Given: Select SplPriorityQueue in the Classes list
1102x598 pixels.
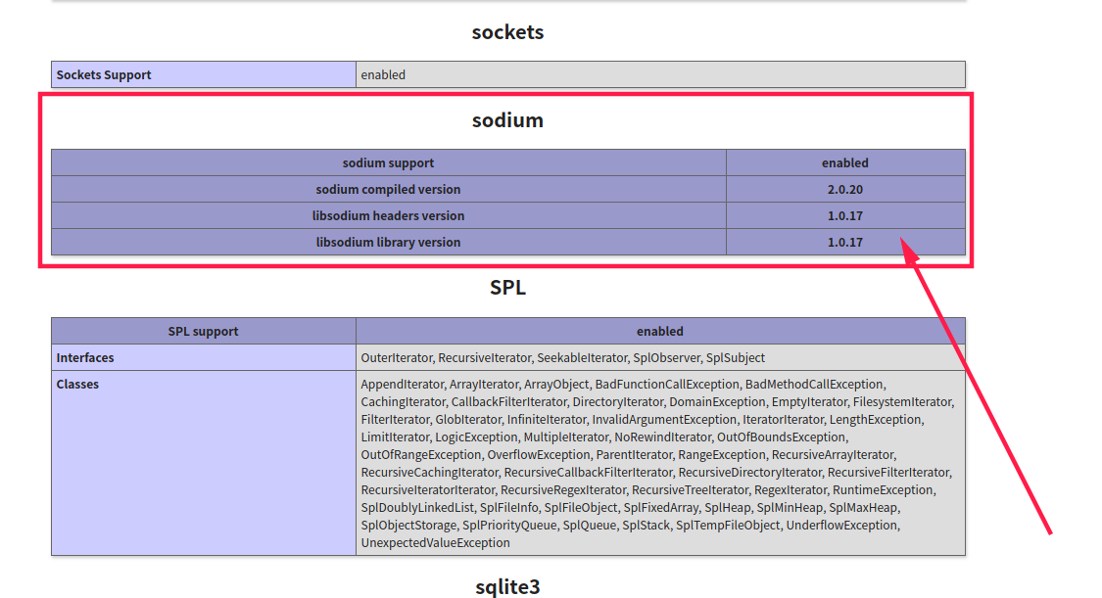Looking at the screenshot, I should 510,525.
